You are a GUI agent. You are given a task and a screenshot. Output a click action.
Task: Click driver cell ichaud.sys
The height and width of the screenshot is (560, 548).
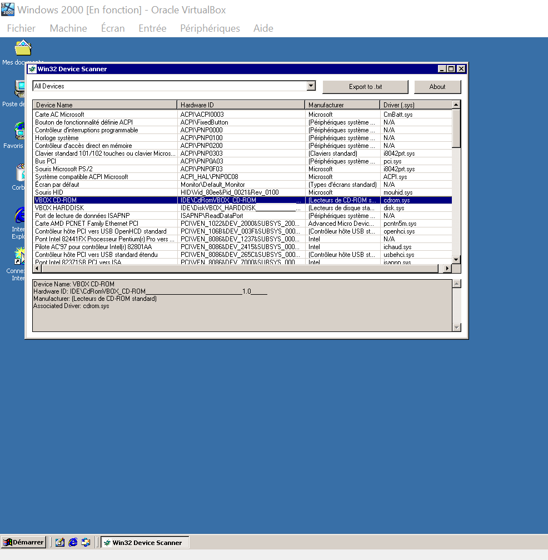click(397, 247)
